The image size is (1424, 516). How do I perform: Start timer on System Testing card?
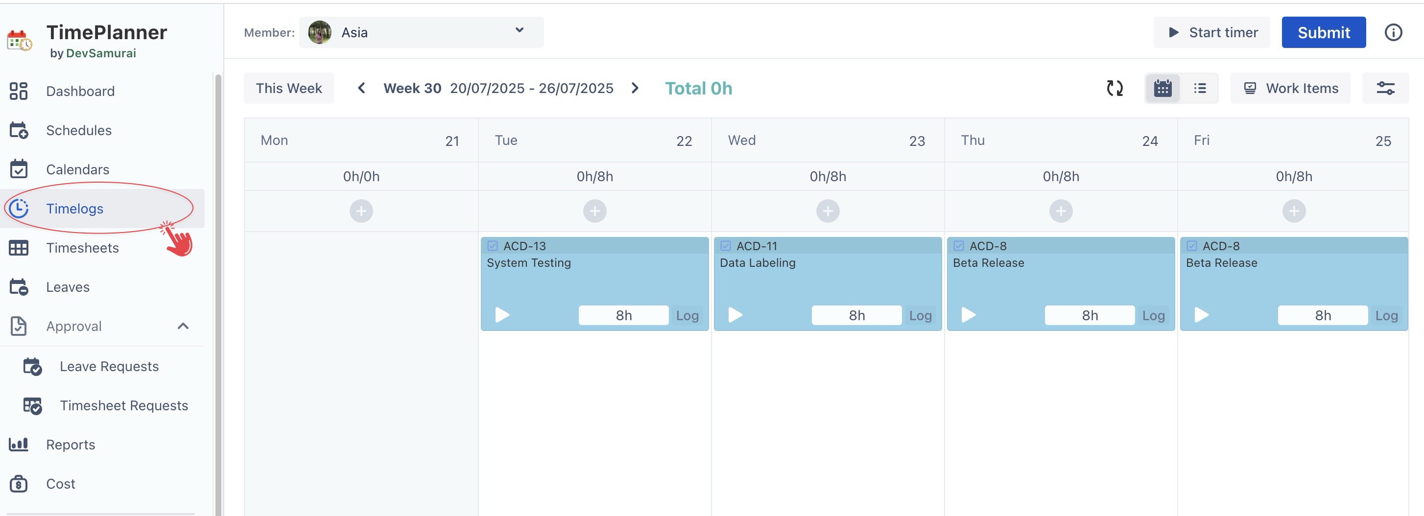502,315
